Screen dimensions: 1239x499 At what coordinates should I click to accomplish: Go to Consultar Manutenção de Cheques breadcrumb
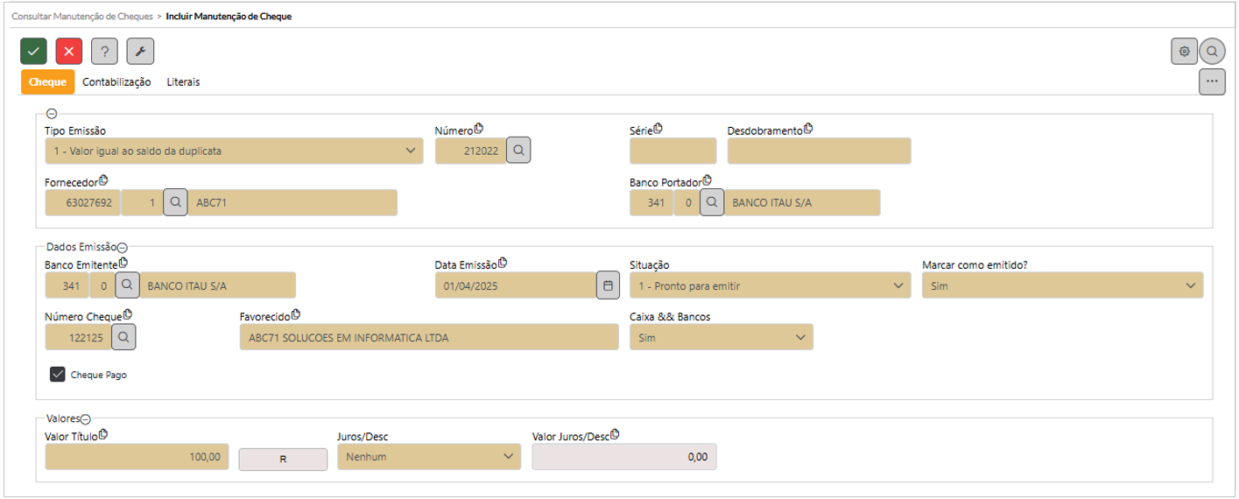[x=81, y=17]
